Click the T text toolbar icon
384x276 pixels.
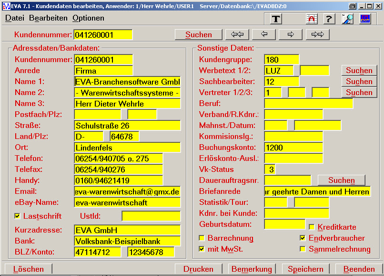pos(276,19)
